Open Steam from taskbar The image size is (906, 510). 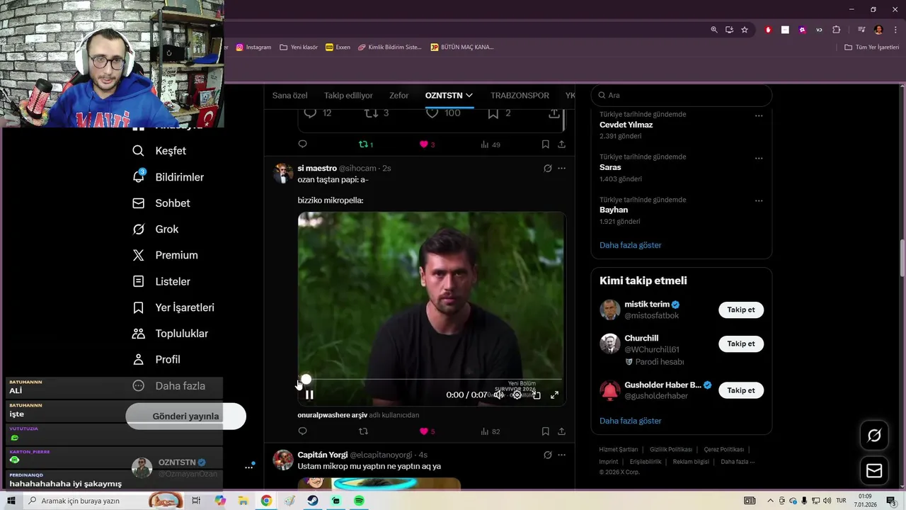pos(312,501)
